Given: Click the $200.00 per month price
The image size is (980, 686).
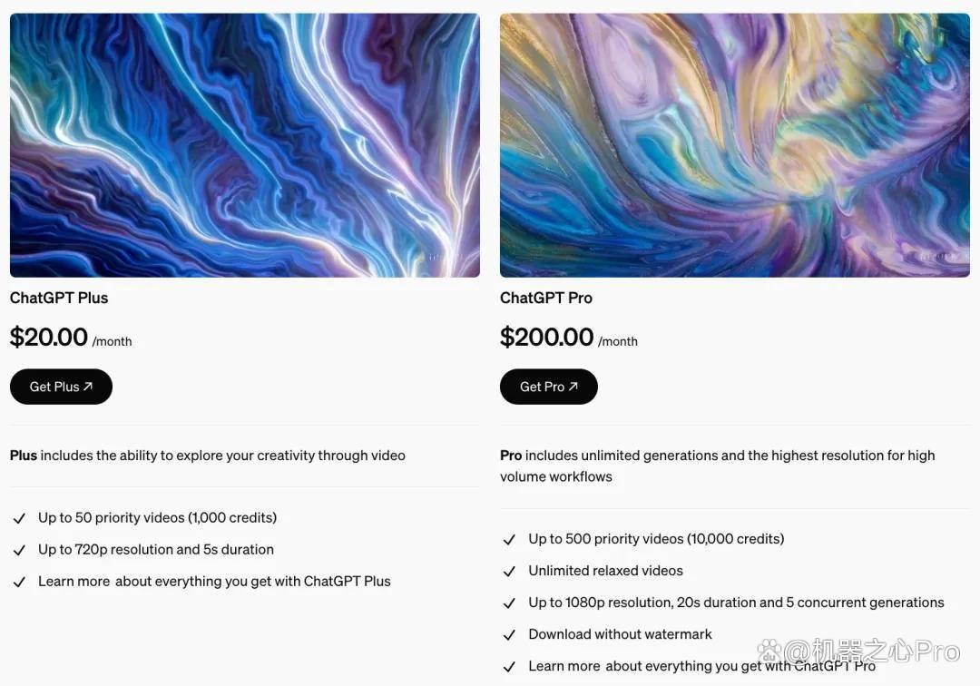Looking at the screenshot, I should (x=569, y=338).
